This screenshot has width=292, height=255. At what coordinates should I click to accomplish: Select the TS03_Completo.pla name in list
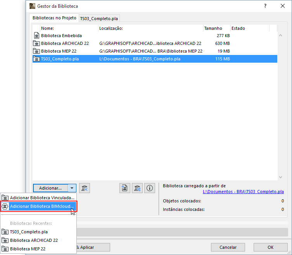(x=60, y=59)
